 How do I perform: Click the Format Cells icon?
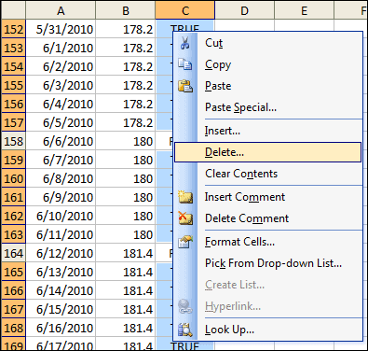click(185, 242)
